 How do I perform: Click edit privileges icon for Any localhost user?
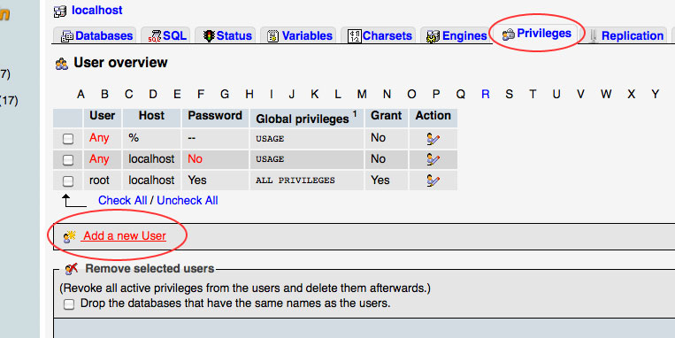433,159
